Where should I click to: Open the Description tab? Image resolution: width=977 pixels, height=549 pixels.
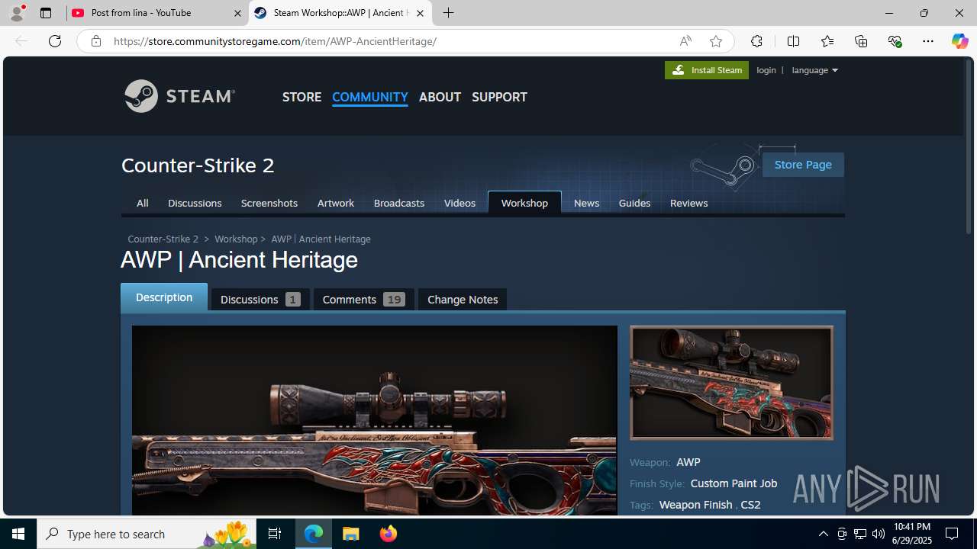[164, 297]
